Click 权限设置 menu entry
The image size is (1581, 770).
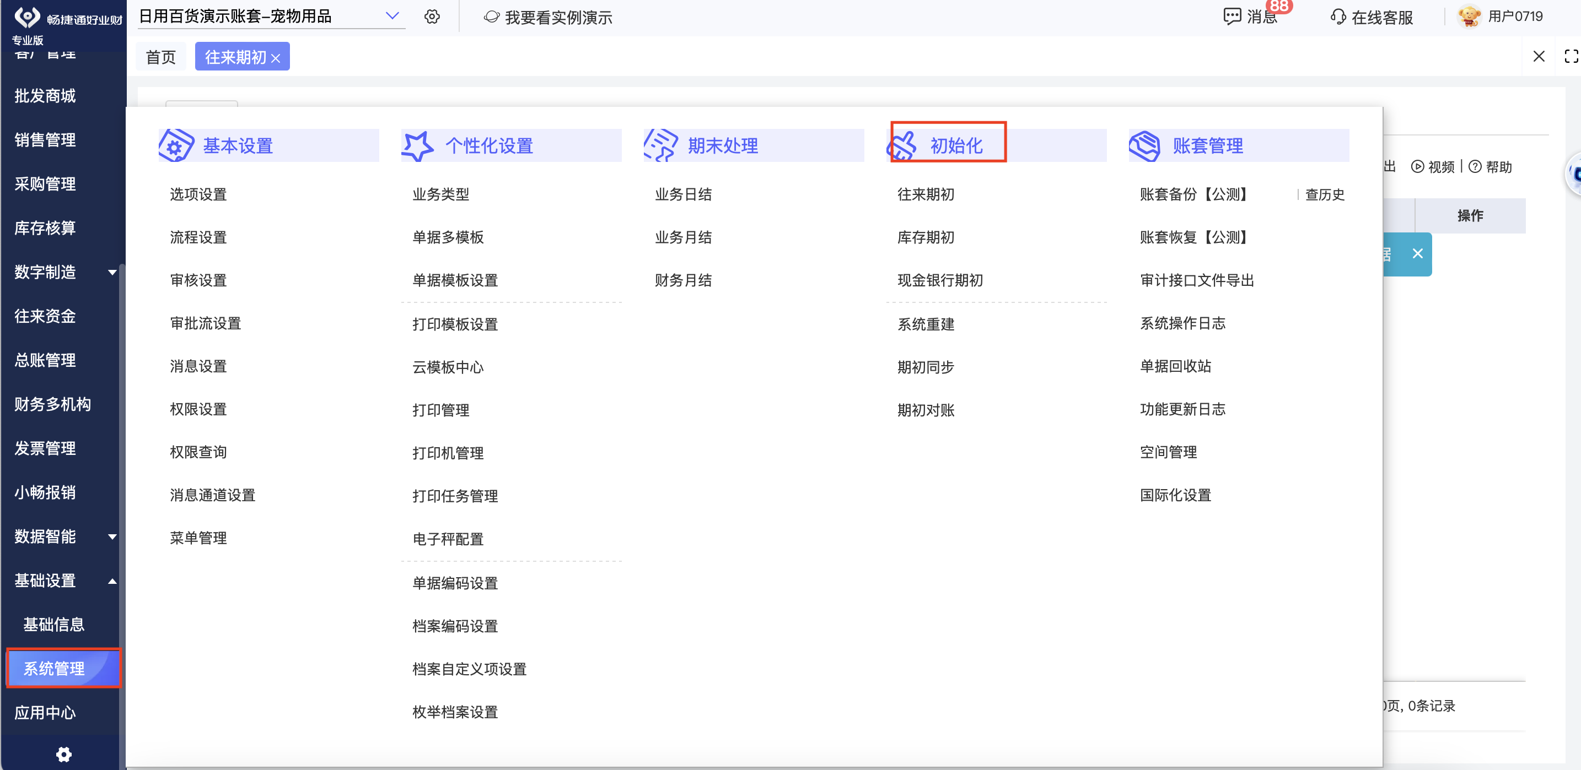[198, 409]
